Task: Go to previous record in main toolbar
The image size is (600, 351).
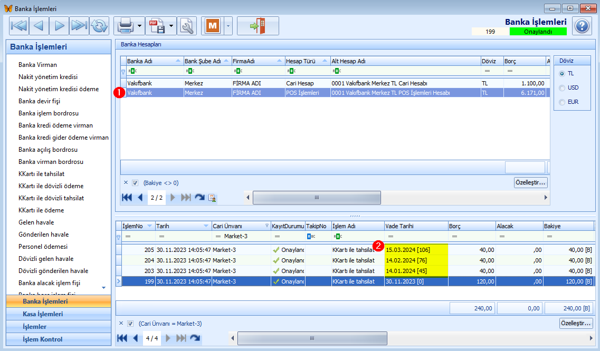Action: pyautogui.click(x=39, y=26)
